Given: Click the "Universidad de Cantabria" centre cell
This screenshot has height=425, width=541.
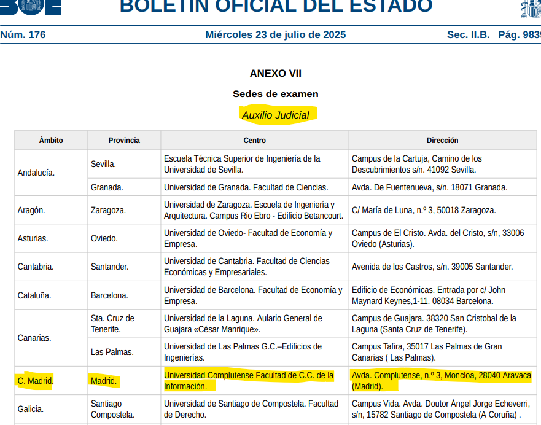Looking at the screenshot, I should click(255, 267).
